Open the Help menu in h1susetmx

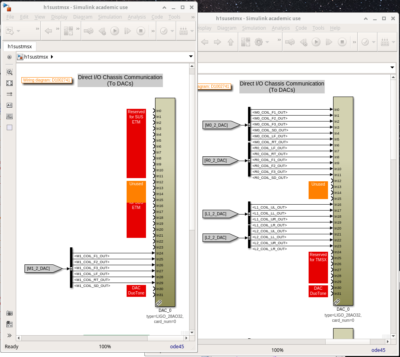pyautogui.click(x=335, y=28)
